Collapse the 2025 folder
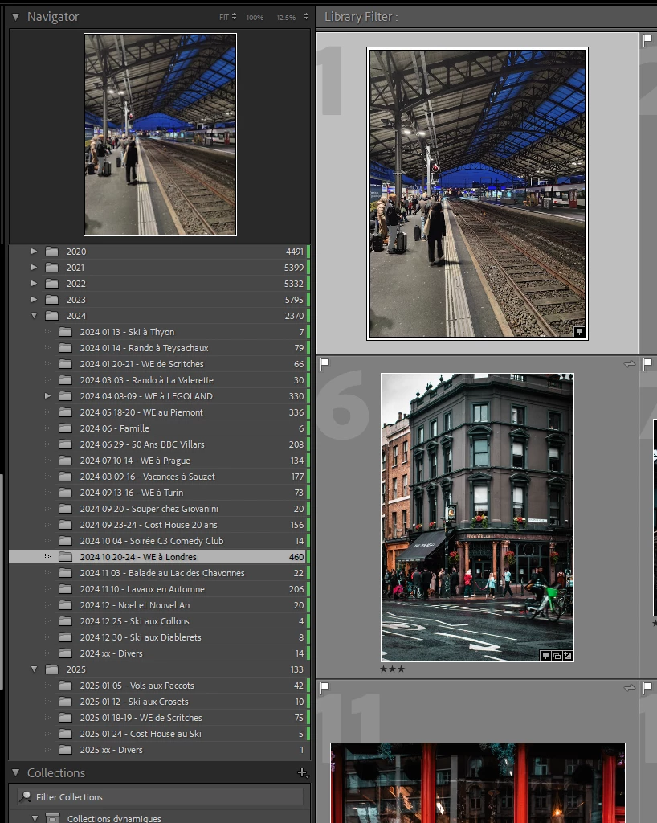 34,669
